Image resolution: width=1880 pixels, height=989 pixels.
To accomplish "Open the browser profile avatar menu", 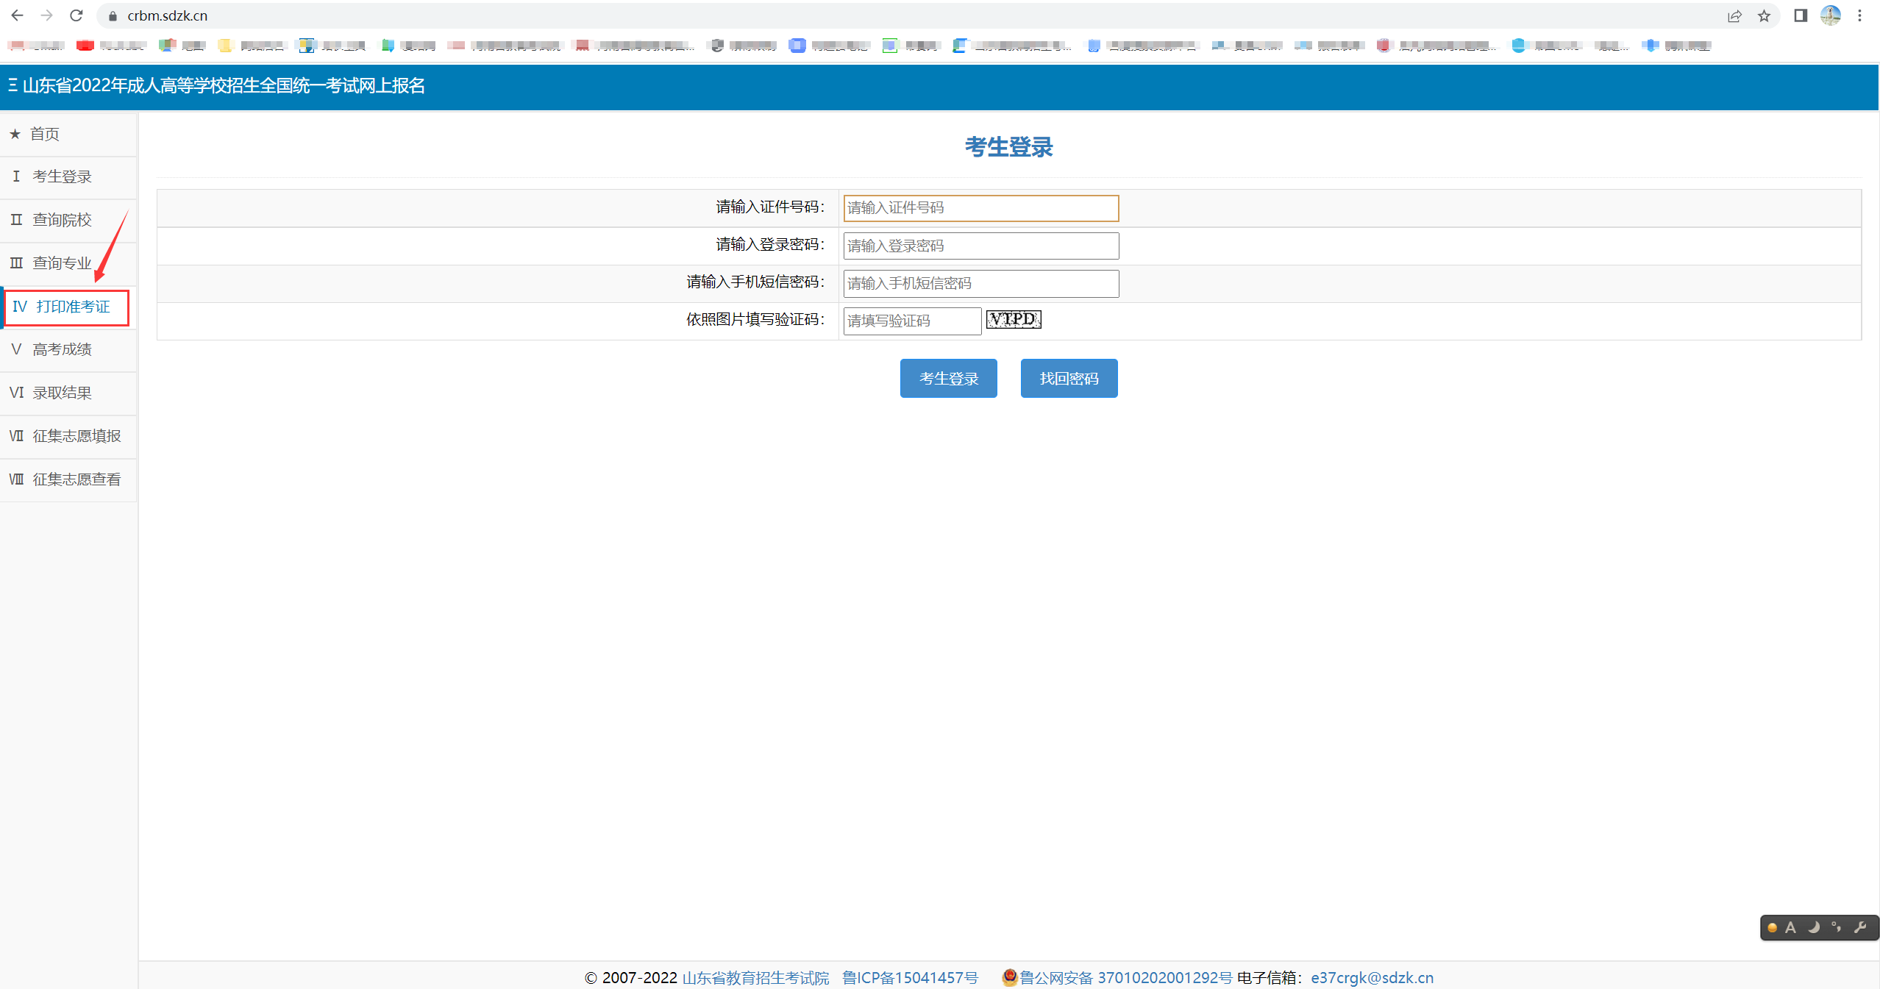I will click(1831, 15).
